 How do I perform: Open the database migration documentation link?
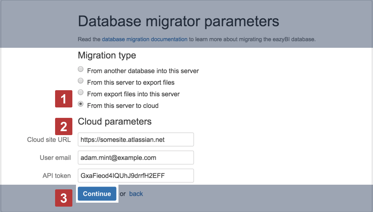pyautogui.click(x=145, y=39)
